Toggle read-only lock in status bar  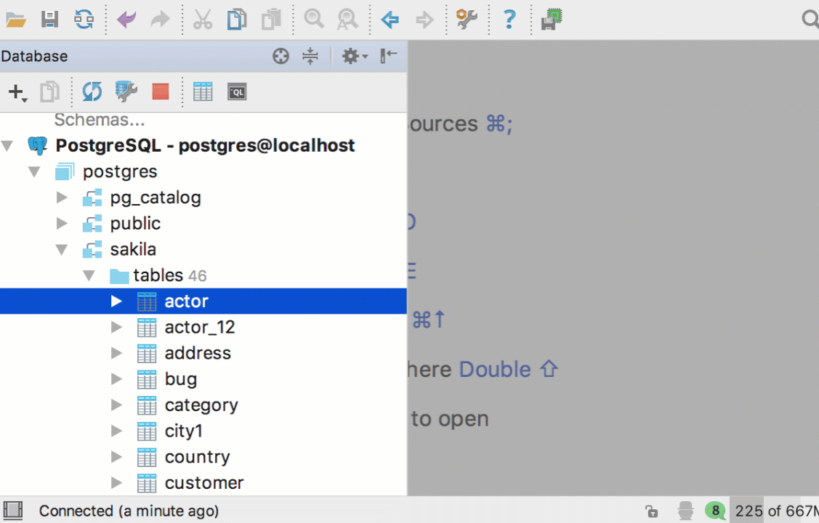click(651, 511)
